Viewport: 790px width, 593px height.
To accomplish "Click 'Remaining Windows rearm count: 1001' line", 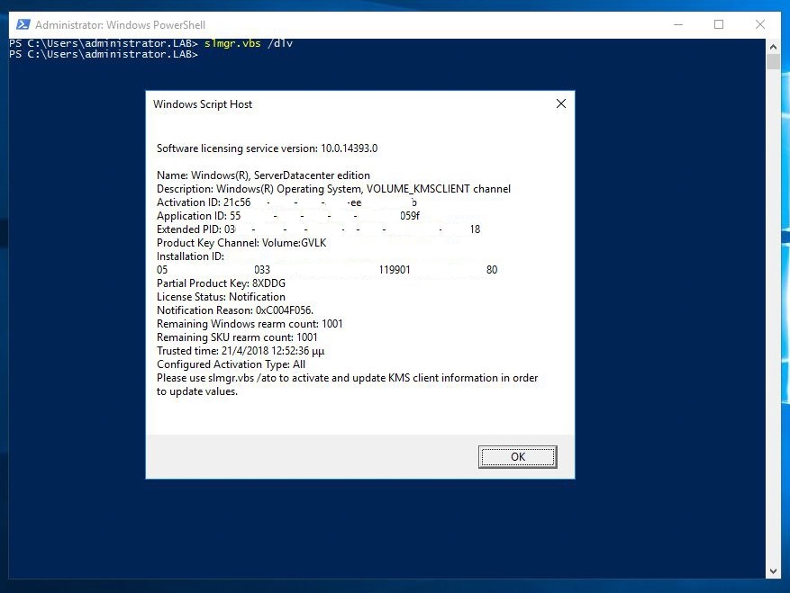I will coord(250,324).
